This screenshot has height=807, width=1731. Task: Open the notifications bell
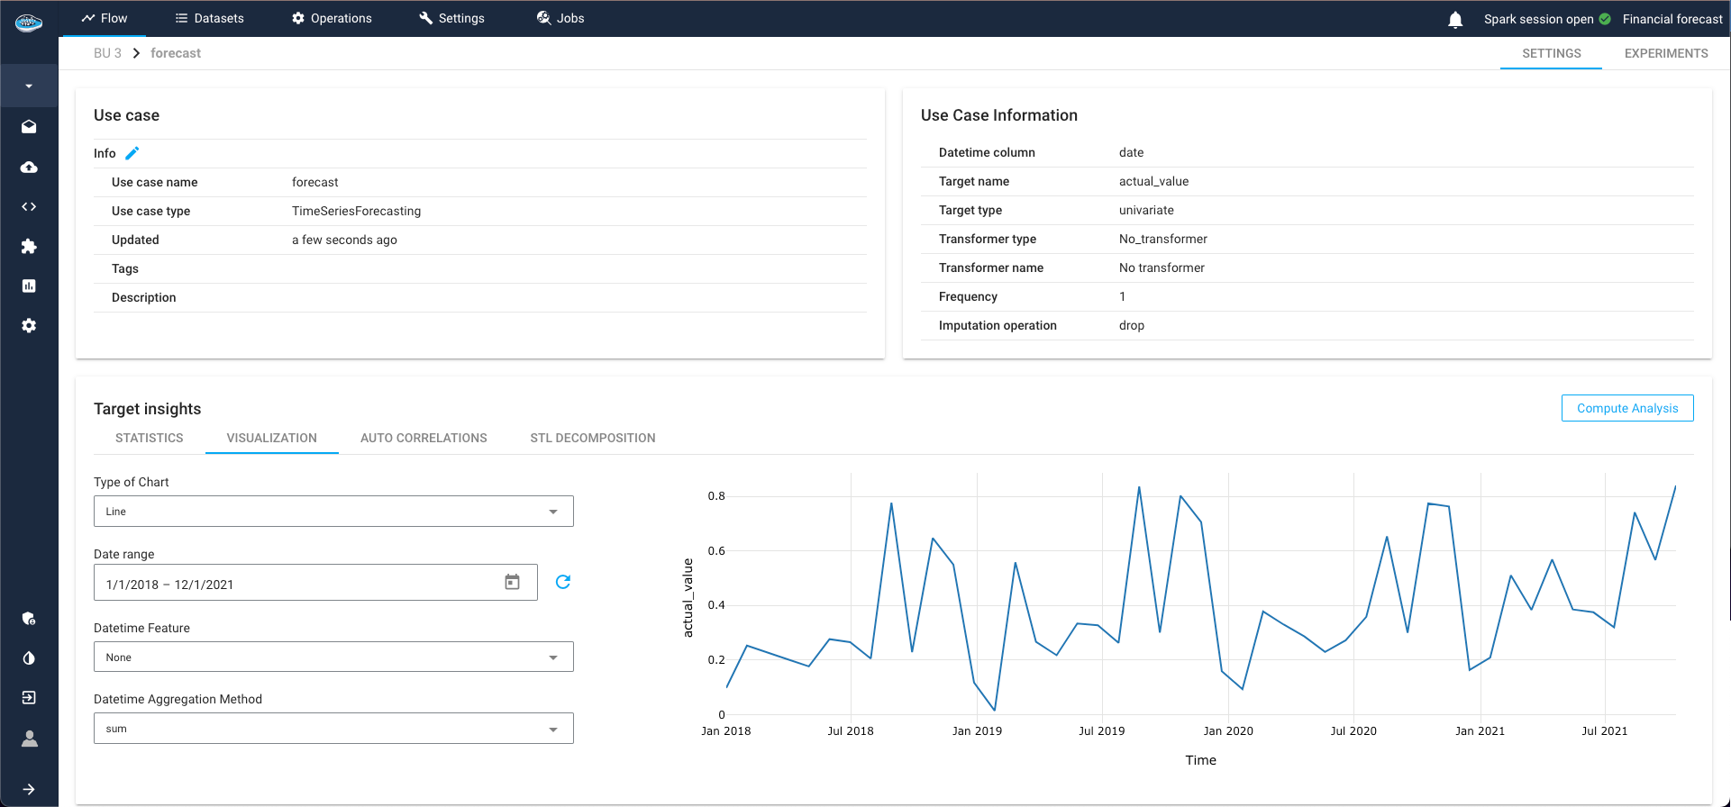(x=1455, y=19)
